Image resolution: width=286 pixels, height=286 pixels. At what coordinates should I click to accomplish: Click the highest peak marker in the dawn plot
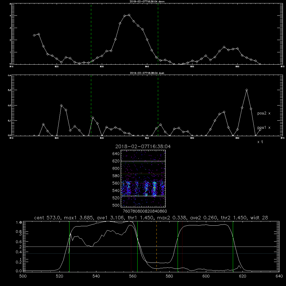click(129, 15)
